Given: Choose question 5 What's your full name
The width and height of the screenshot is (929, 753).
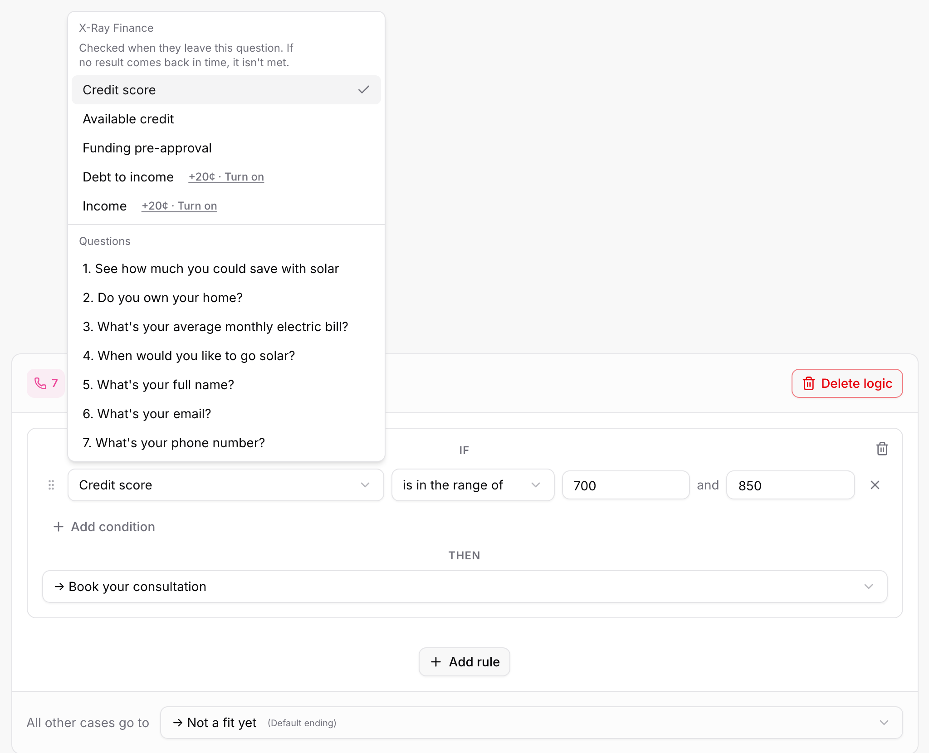Looking at the screenshot, I should pyautogui.click(x=226, y=385).
